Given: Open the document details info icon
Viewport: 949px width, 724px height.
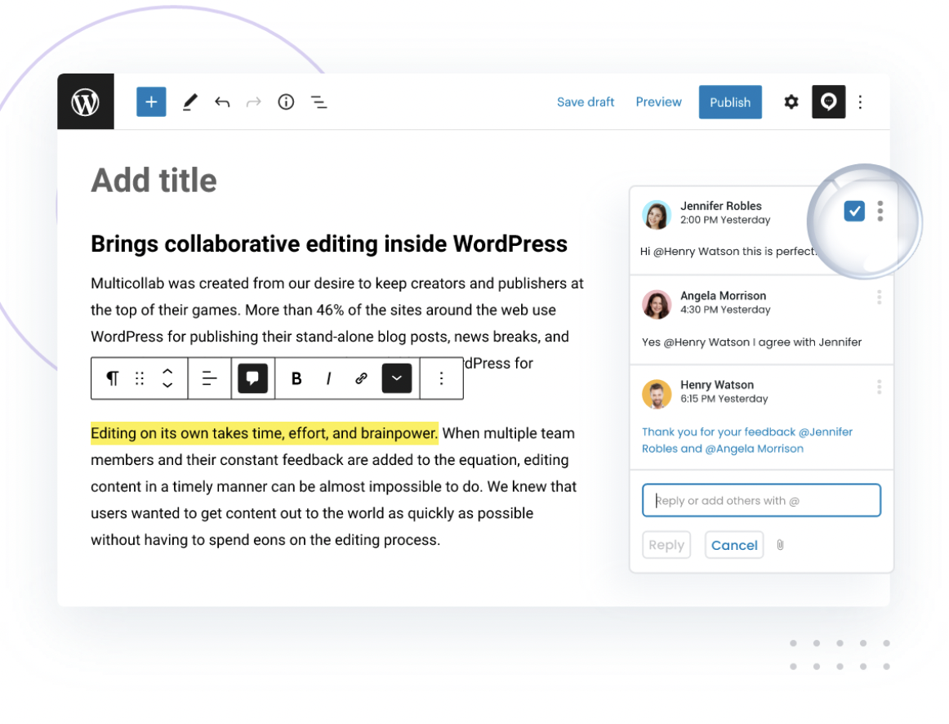Looking at the screenshot, I should [286, 101].
